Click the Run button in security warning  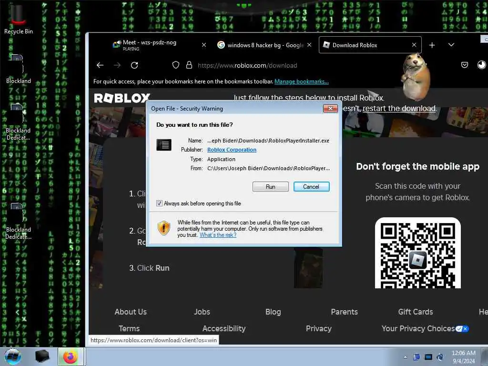(271, 186)
